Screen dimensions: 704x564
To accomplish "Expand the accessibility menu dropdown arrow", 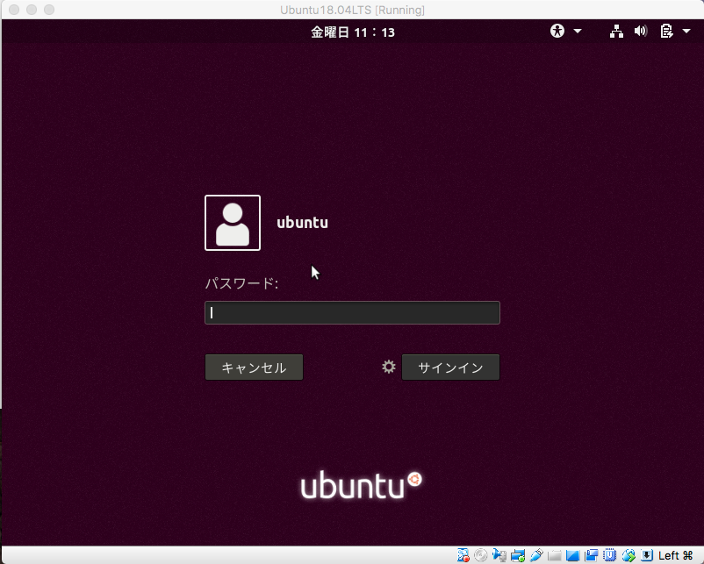I will click(578, 32).
